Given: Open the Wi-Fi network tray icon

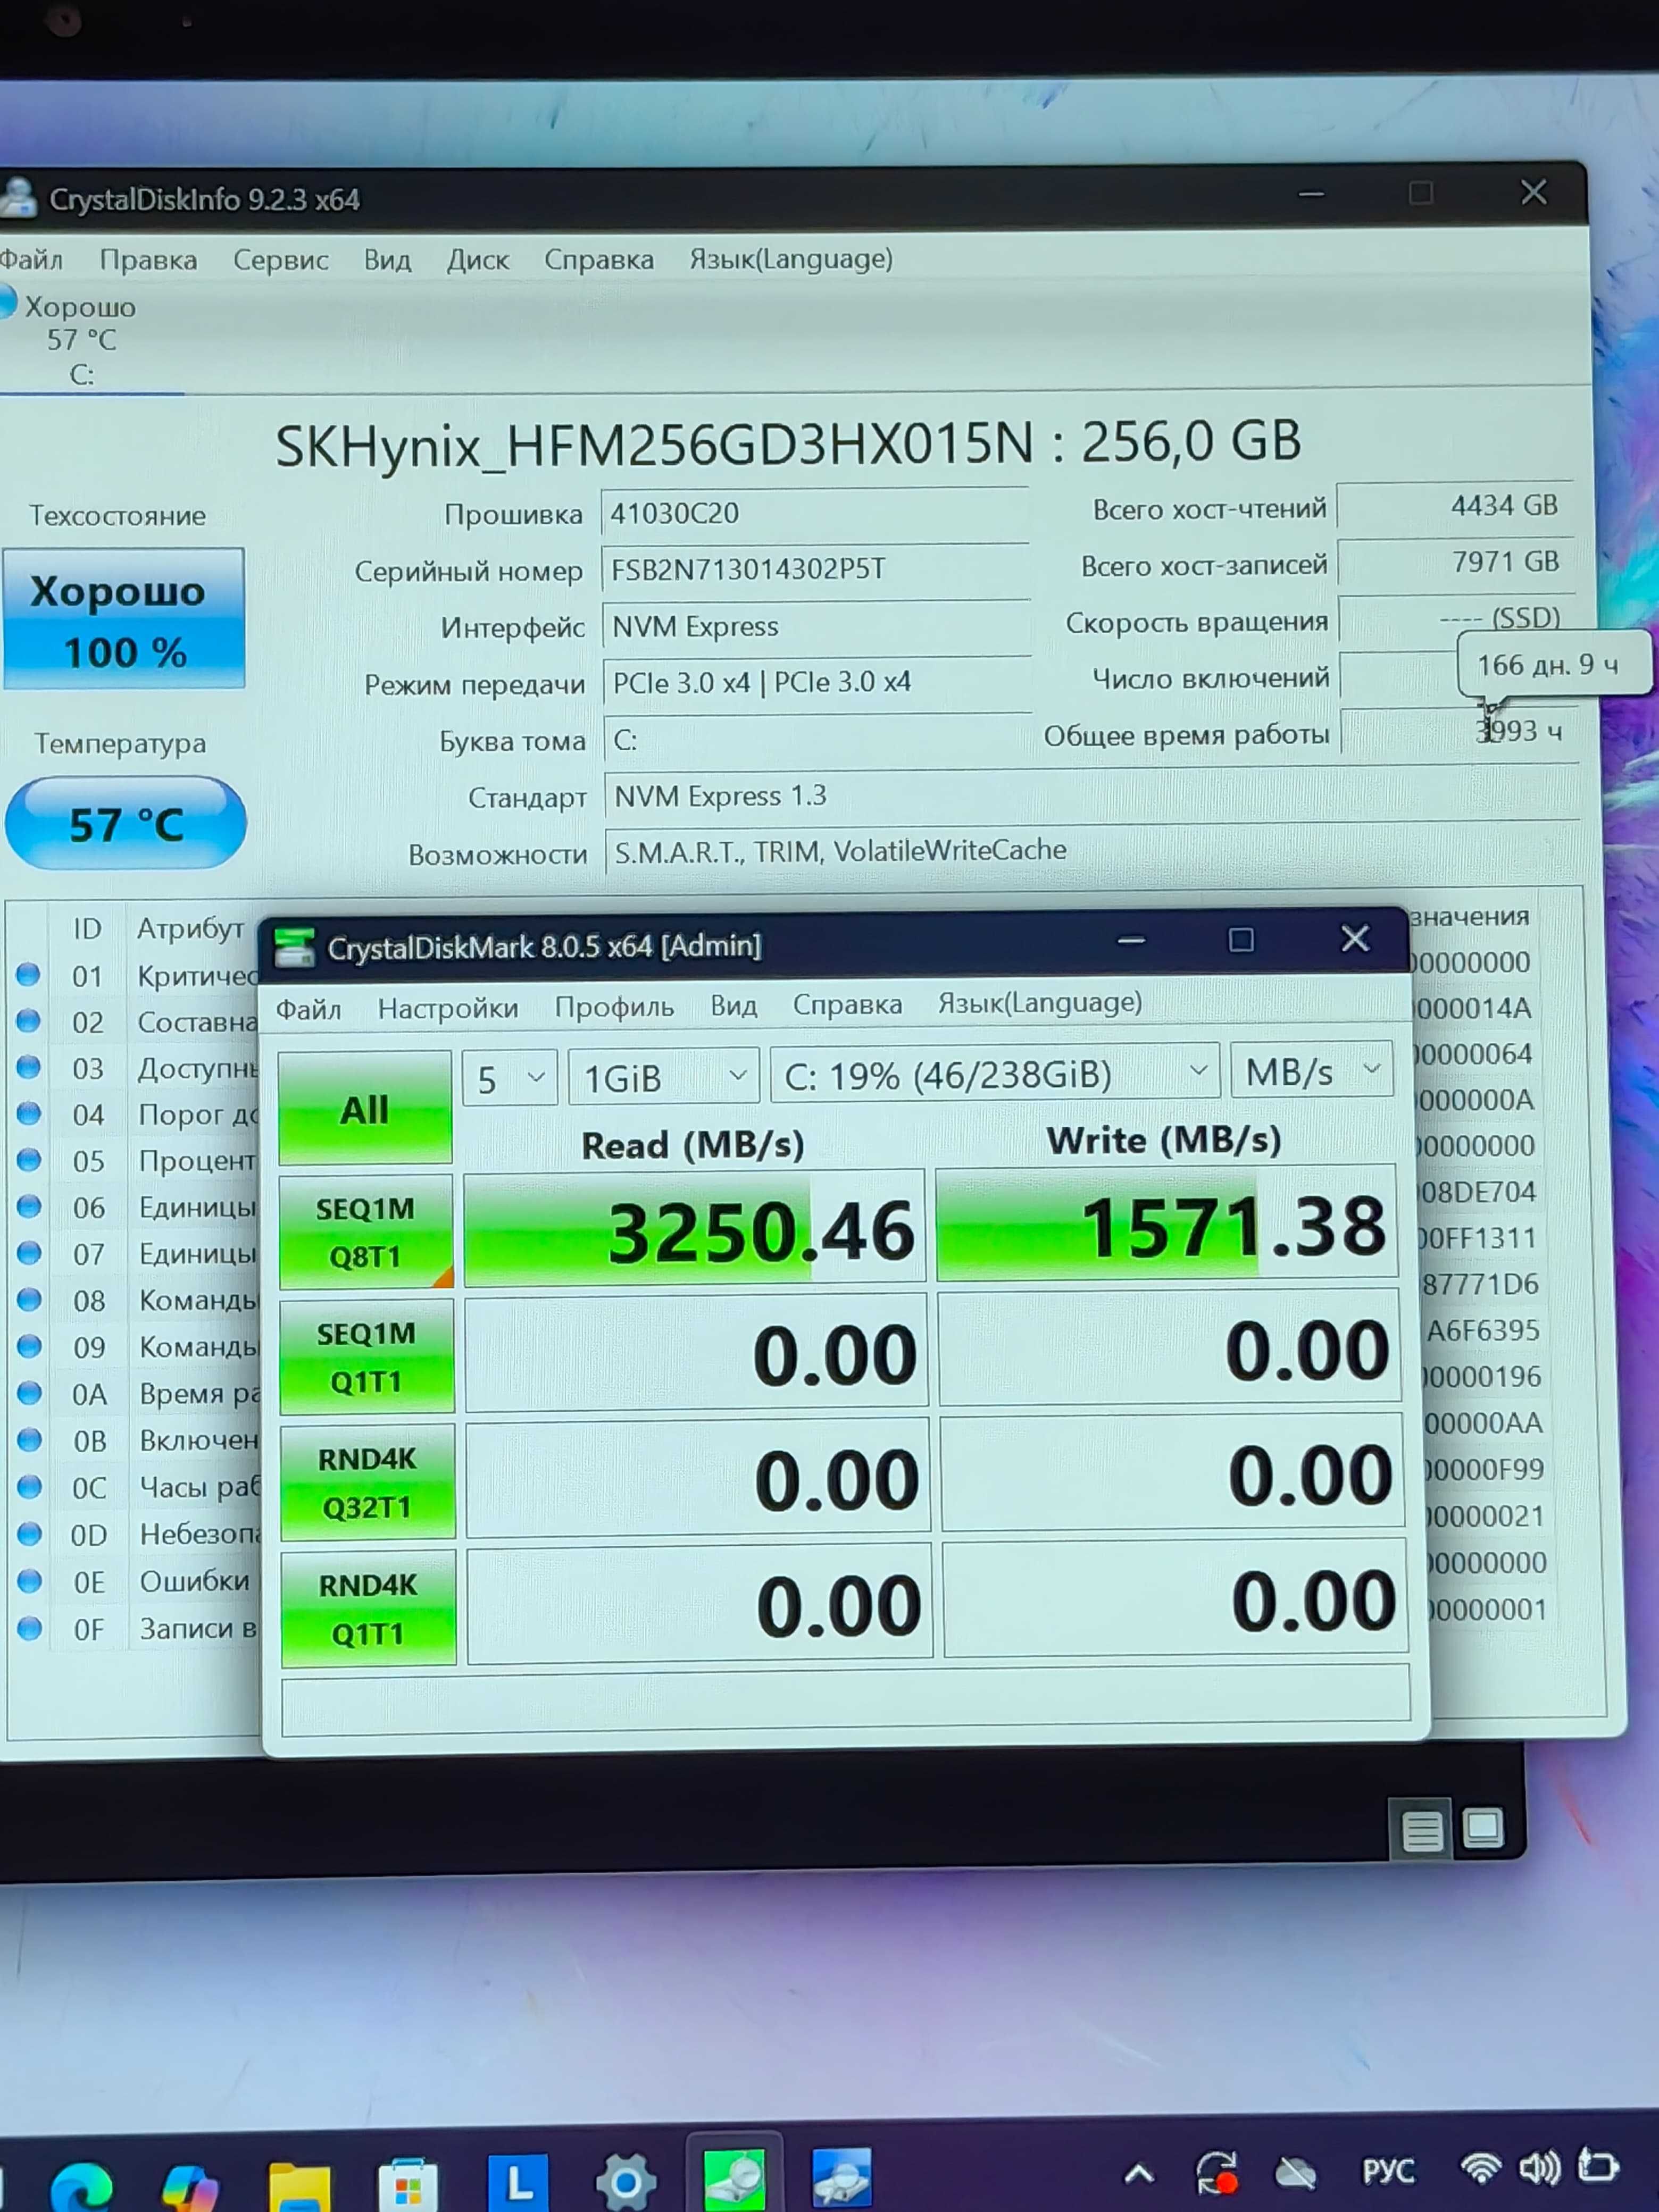Looking at the screenshot, I should [1481, 2167].
